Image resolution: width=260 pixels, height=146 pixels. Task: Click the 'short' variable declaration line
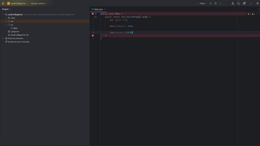coord(121,26)
